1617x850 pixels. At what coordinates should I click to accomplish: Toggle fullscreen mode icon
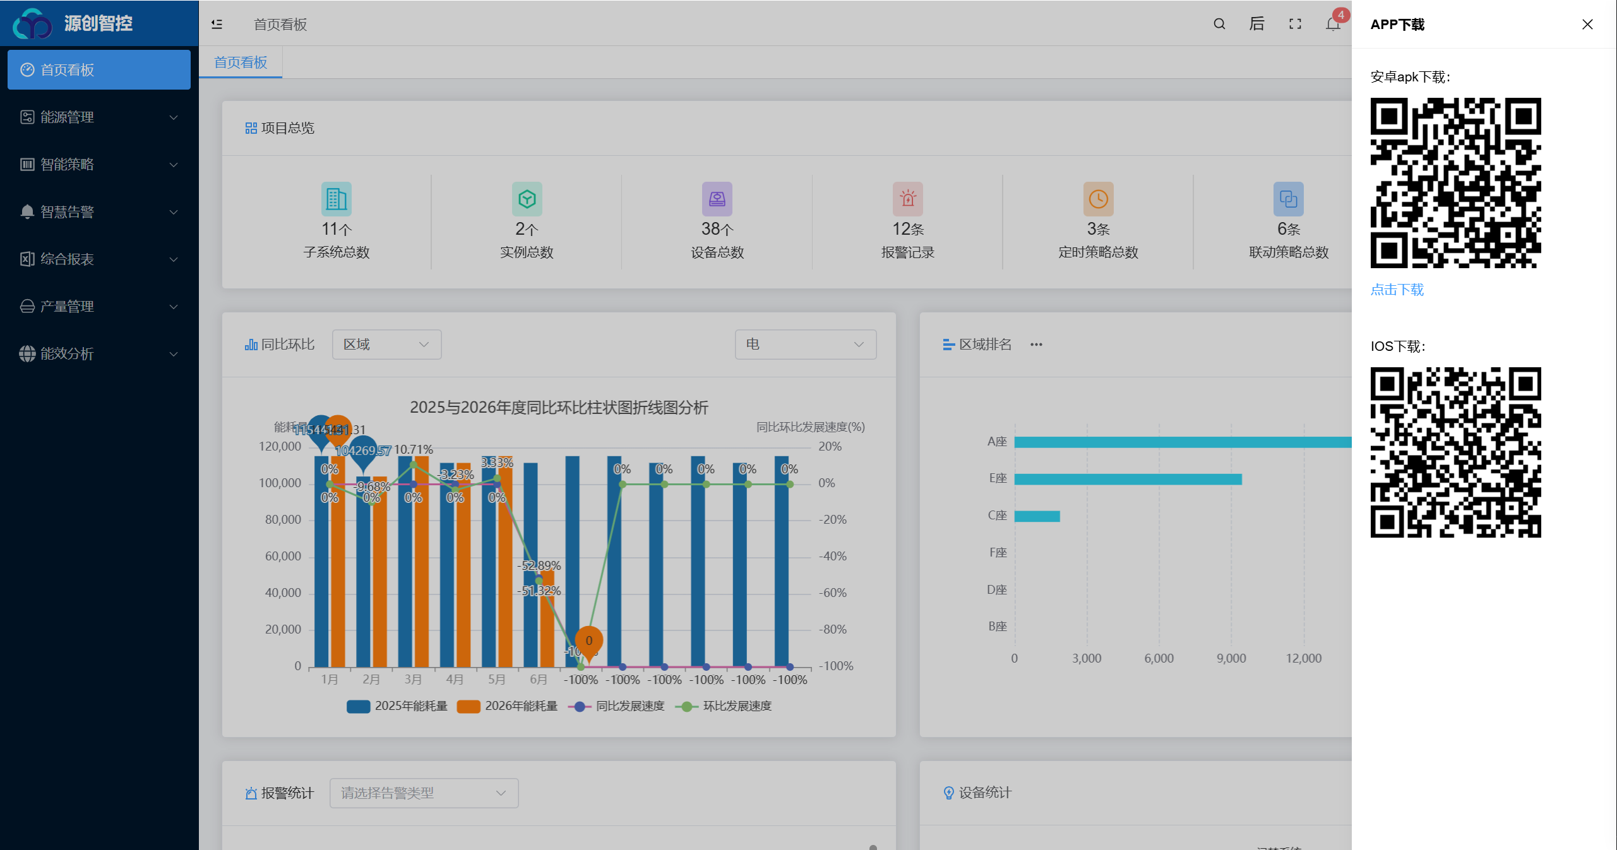[x=1295, y=24]
